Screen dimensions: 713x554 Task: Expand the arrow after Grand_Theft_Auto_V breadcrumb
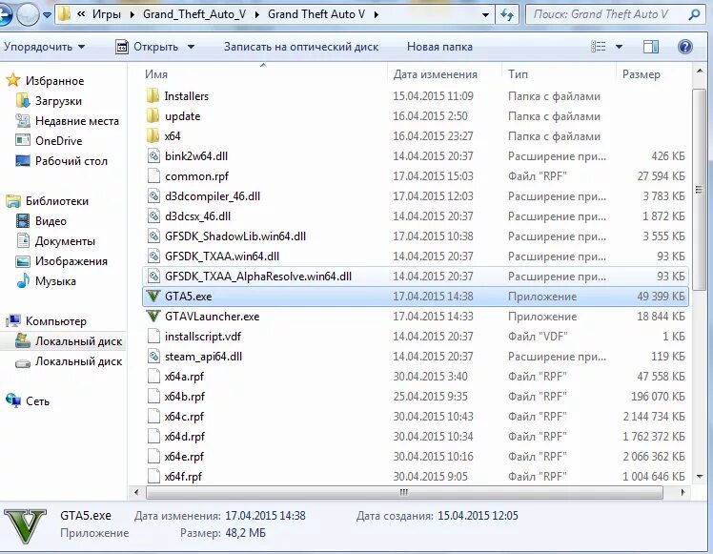(257, 14)
